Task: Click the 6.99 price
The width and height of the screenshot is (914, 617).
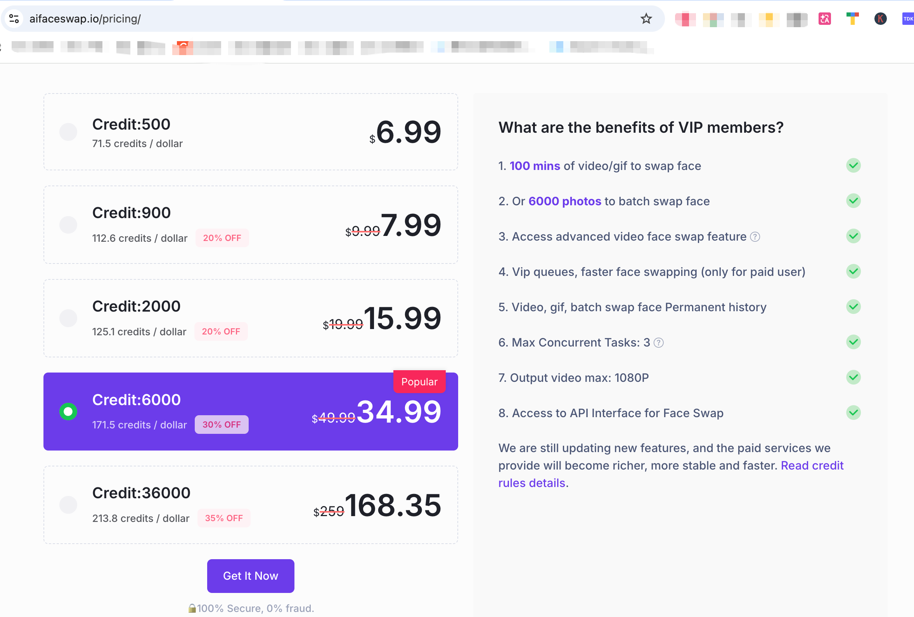Action: pos(409,132)
